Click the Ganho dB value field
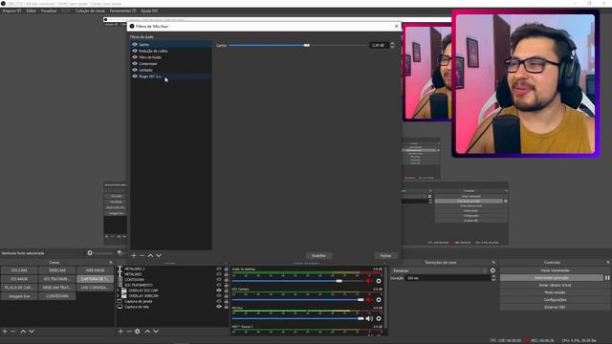 click(x=379, y=45)
